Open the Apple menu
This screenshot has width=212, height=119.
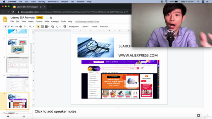point(4,2)
